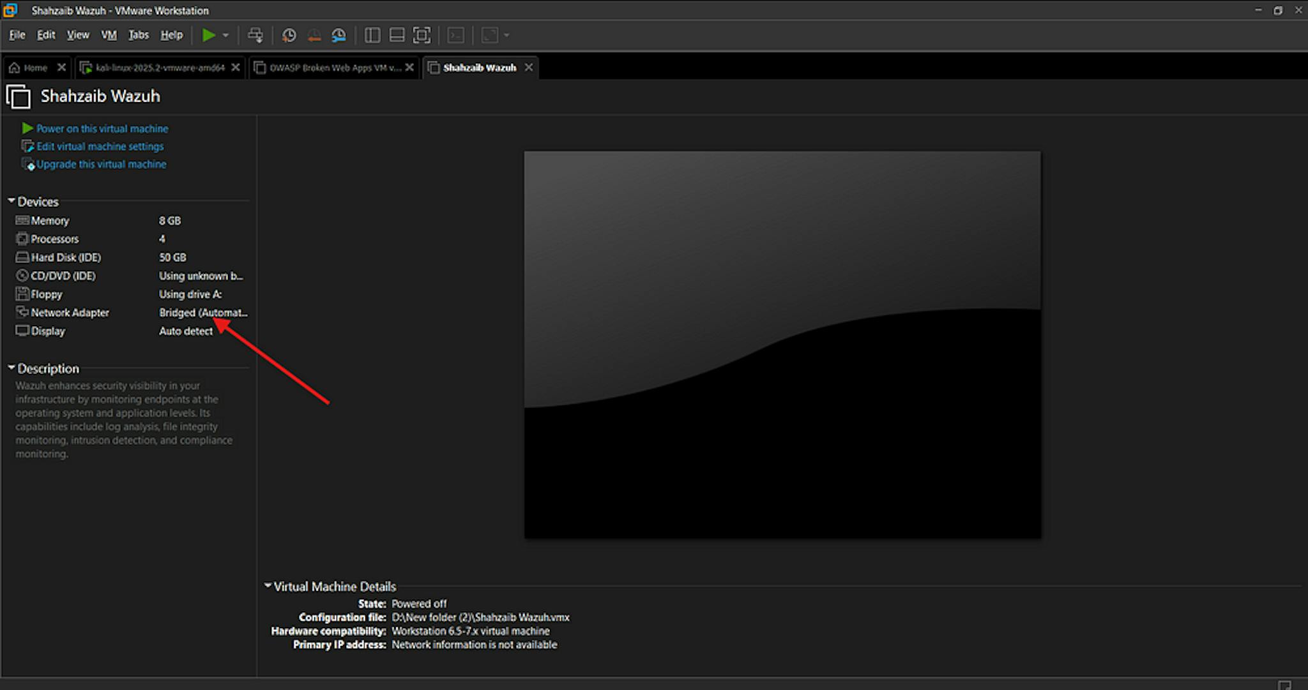This screenshot has height=690, width=1308.
Task: Click the CD/DVD (IDE) disc icon
Action: [x=22, y=276]
